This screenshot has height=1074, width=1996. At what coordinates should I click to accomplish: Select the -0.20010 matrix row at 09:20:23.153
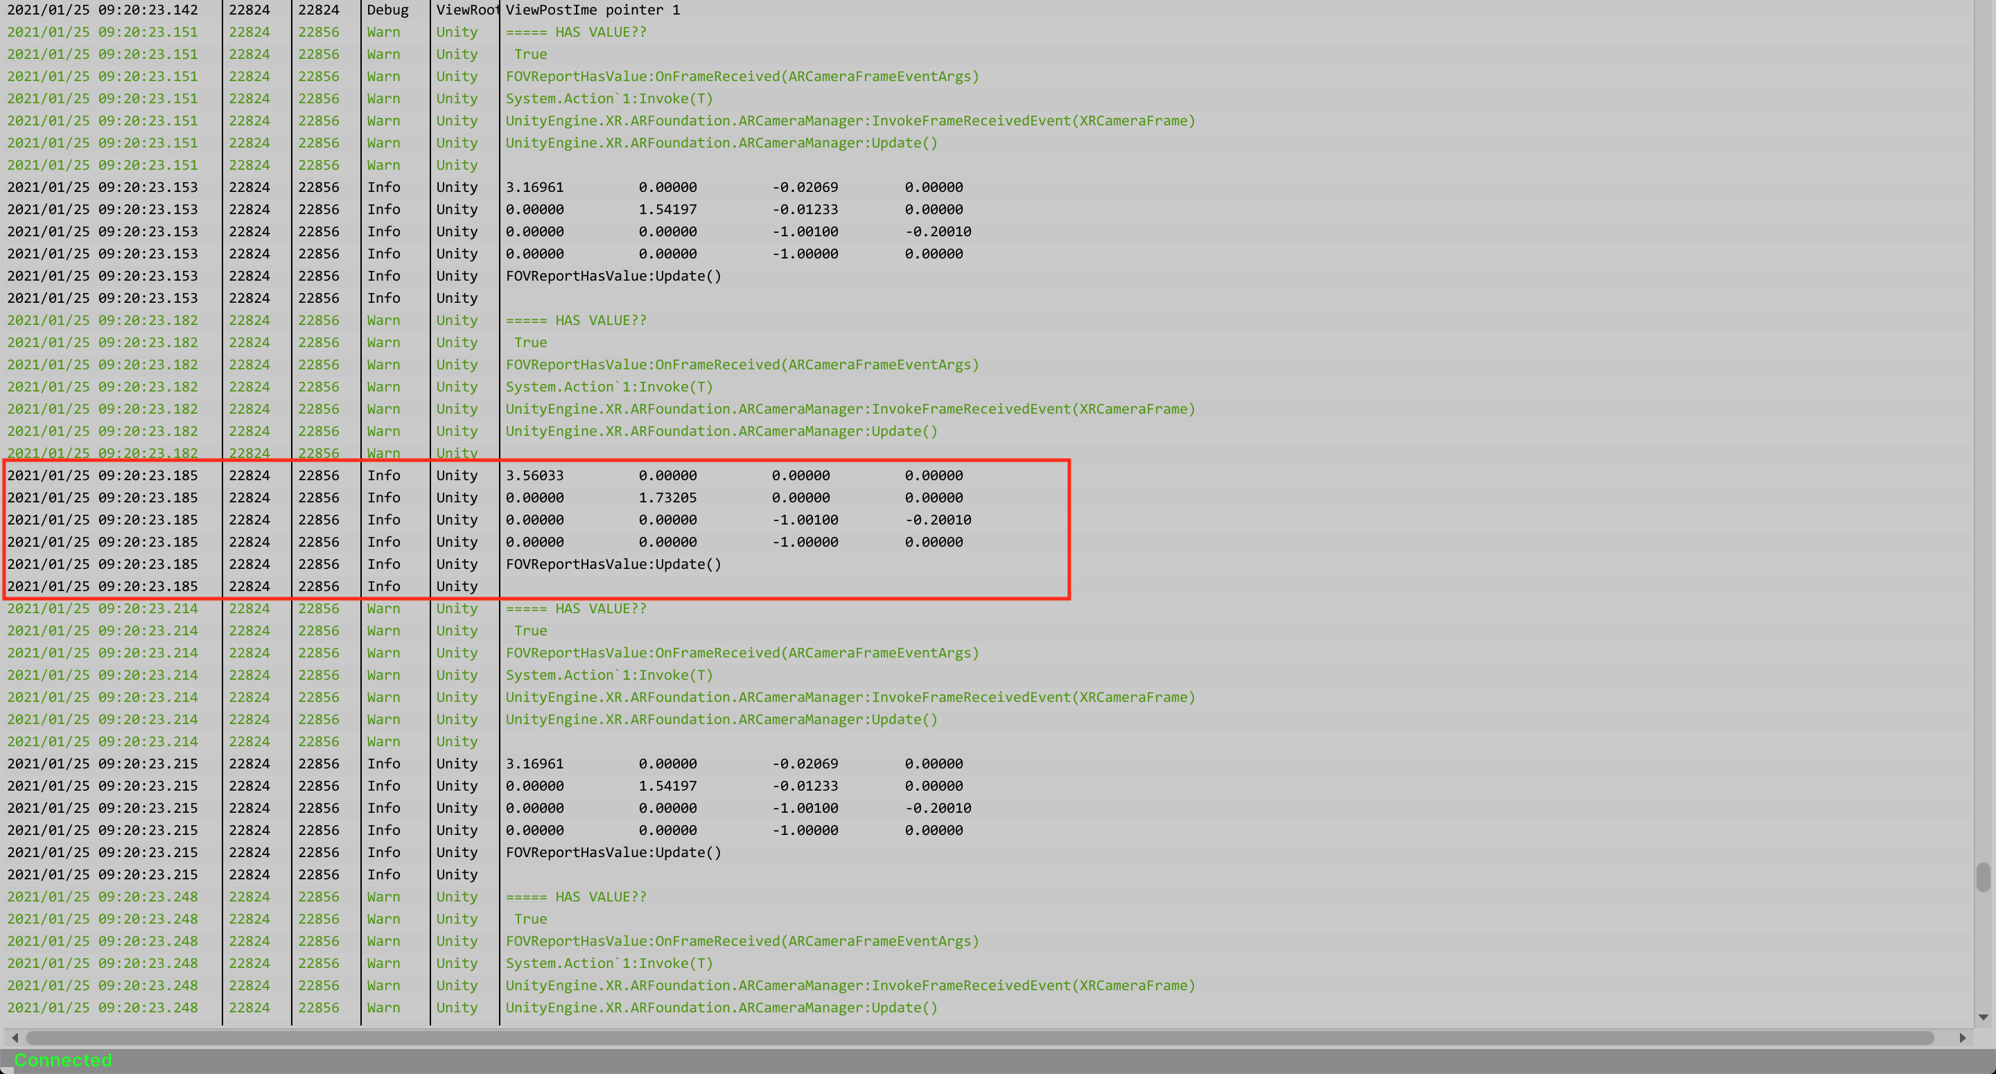pos(938,231)
